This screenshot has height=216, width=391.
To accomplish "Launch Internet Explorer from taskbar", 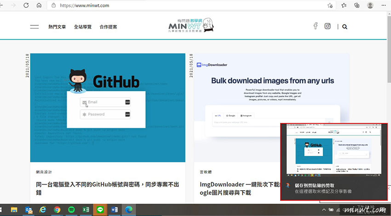I will (43, 210).
